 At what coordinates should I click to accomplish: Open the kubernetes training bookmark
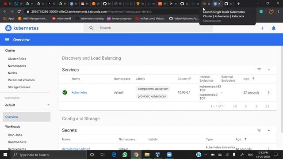pos(89,19)
